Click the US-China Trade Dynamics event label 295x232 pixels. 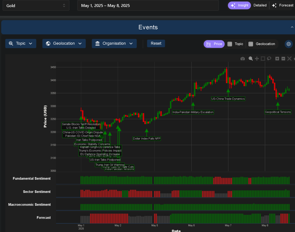point(228,99)
